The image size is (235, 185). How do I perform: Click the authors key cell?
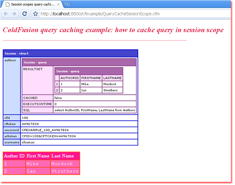tap(12, 86)
